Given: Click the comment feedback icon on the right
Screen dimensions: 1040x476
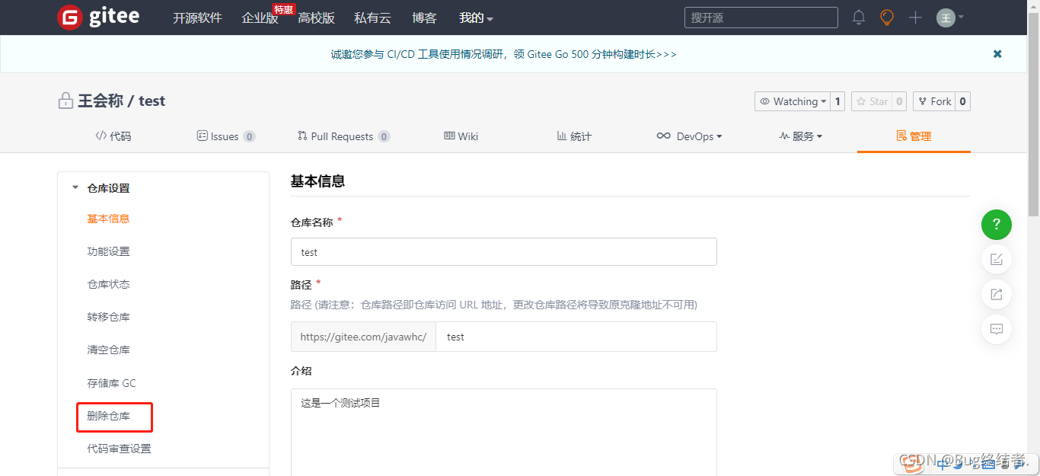Looking at the screenshot, I should tap(997, 329).
